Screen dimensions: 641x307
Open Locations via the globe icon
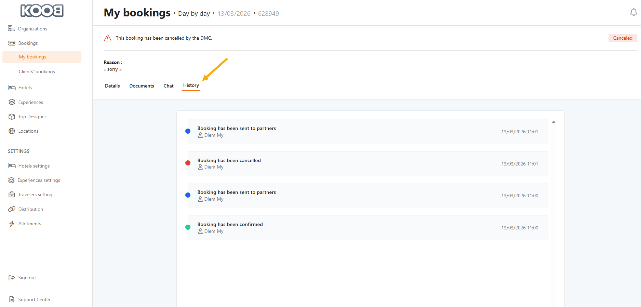(x=12, y=131)
